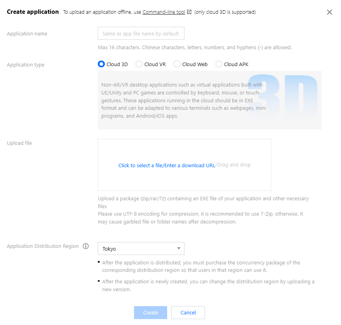
Task: Click to select a file or enter download URL
Action: (x=167, y=165)
